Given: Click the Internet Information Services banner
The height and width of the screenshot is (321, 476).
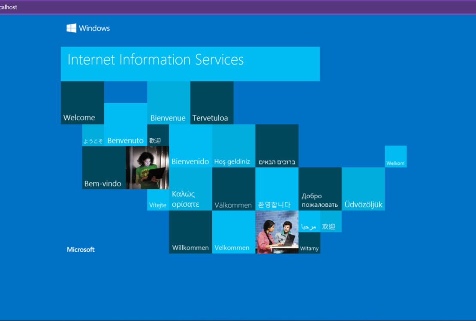Looking at the screenshot, I should click(190, 64).
